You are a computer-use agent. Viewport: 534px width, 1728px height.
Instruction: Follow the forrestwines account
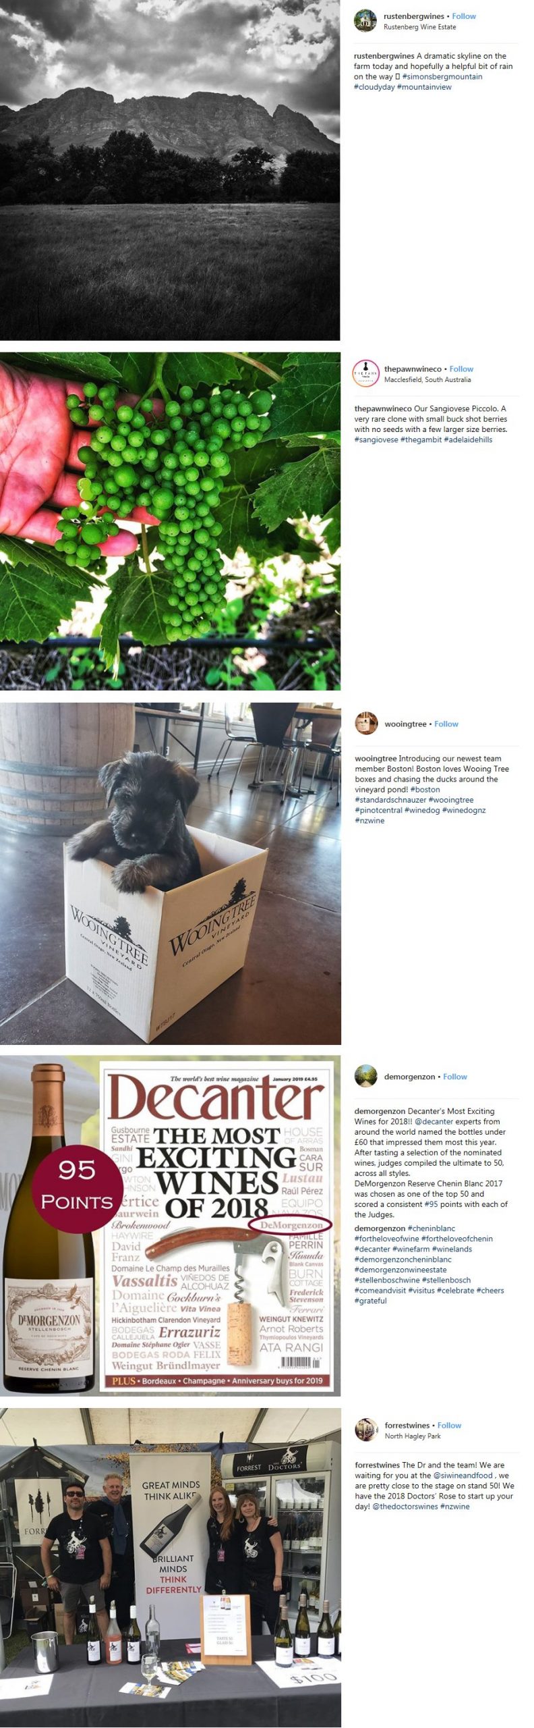(x=450, y=1426)
